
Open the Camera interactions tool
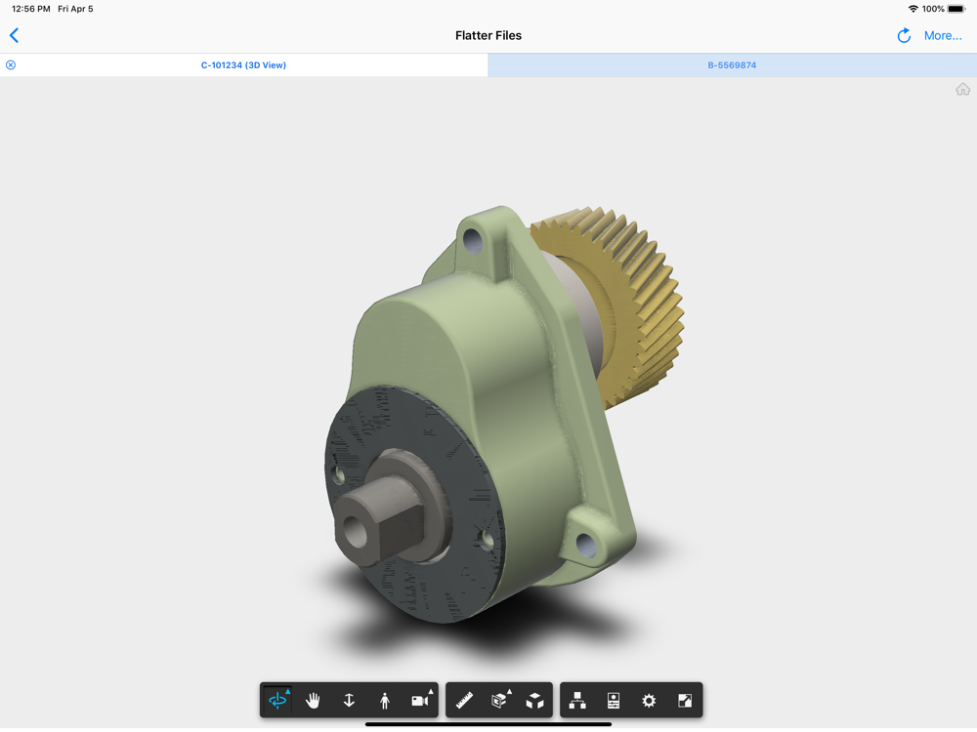pos(420,701)
